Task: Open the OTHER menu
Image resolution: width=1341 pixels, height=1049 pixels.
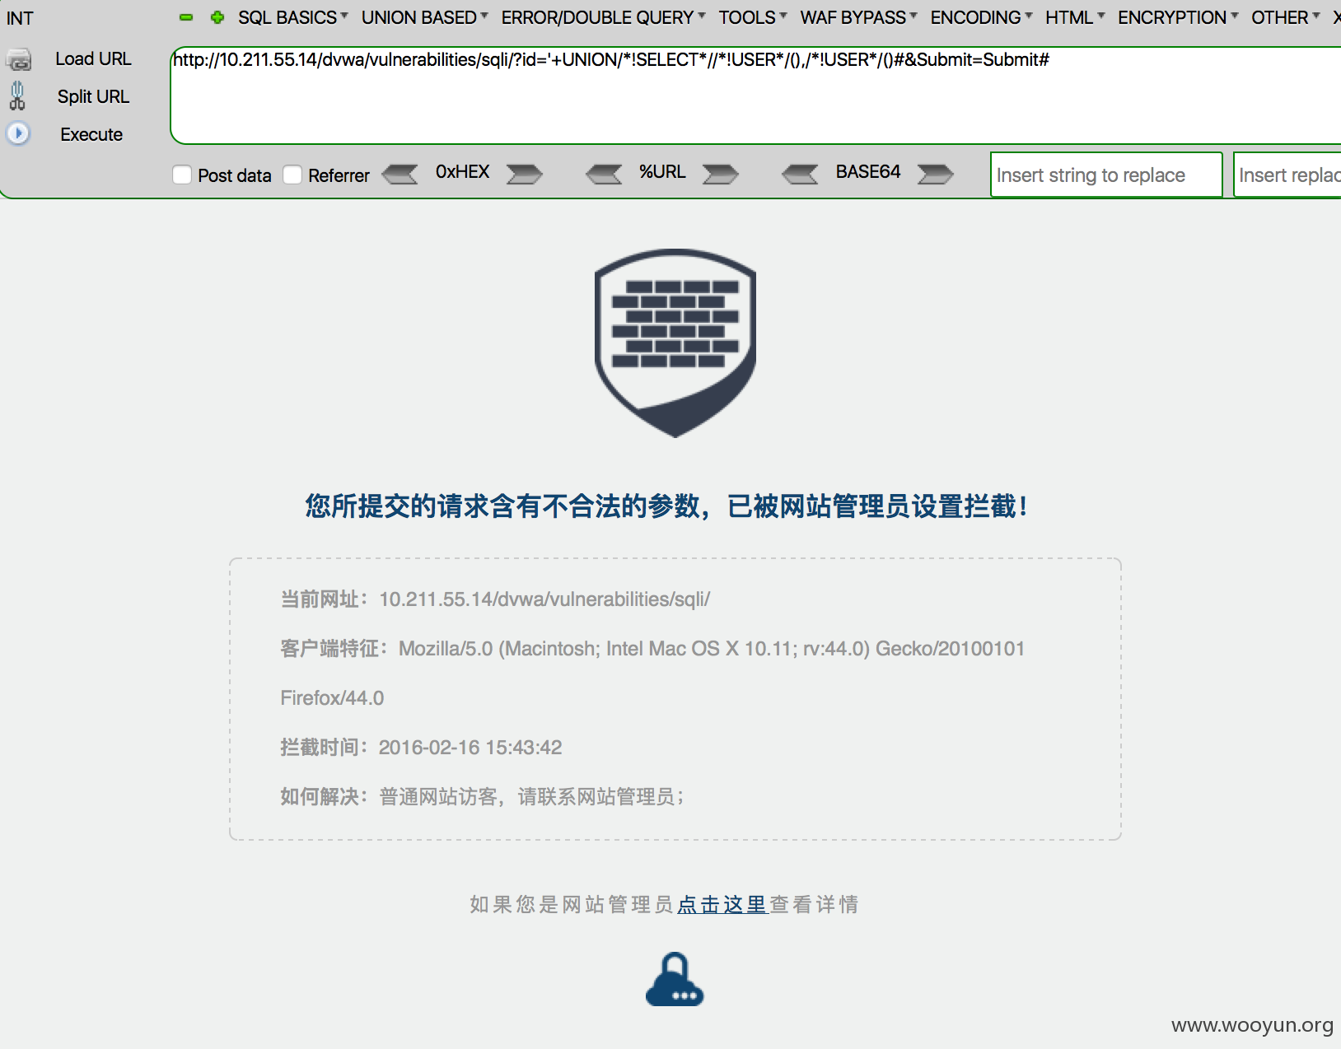Action: [1285, 17]
